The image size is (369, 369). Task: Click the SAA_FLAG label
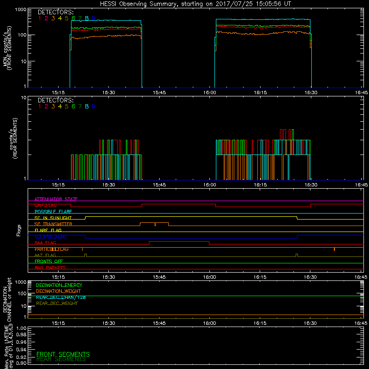click(45, 243)
